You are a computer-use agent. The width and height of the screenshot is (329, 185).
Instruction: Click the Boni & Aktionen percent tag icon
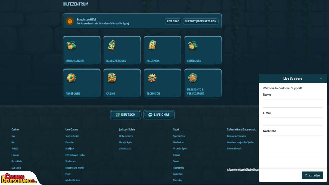point(111,45)
